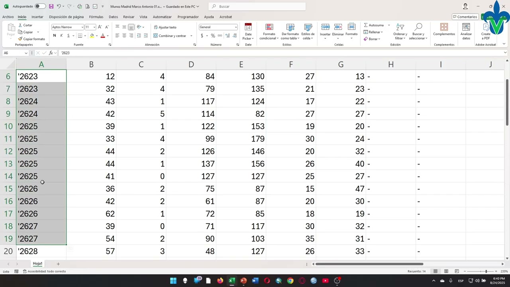The height and width of the screenshot is (287, 510).
Task: Click Buscar y seleccionar button
Action: pyautogui.click(x=418, y=31)
